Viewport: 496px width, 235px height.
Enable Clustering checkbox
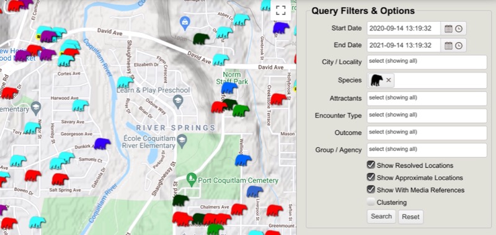[x=371, y=202]
